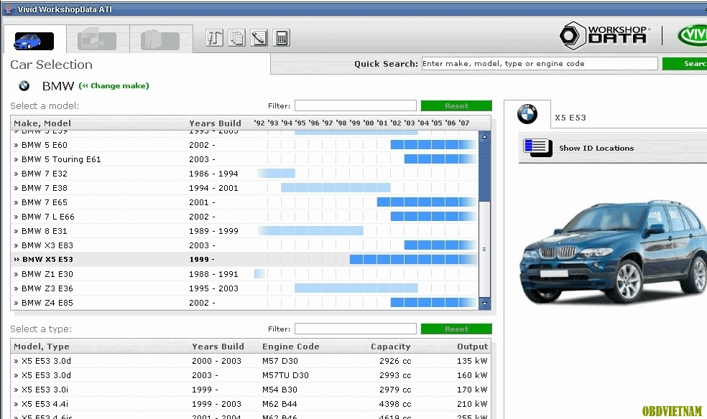Select BMW 7 E32 model
This screenshot has height=419, width=707.
tap(244, 174)
